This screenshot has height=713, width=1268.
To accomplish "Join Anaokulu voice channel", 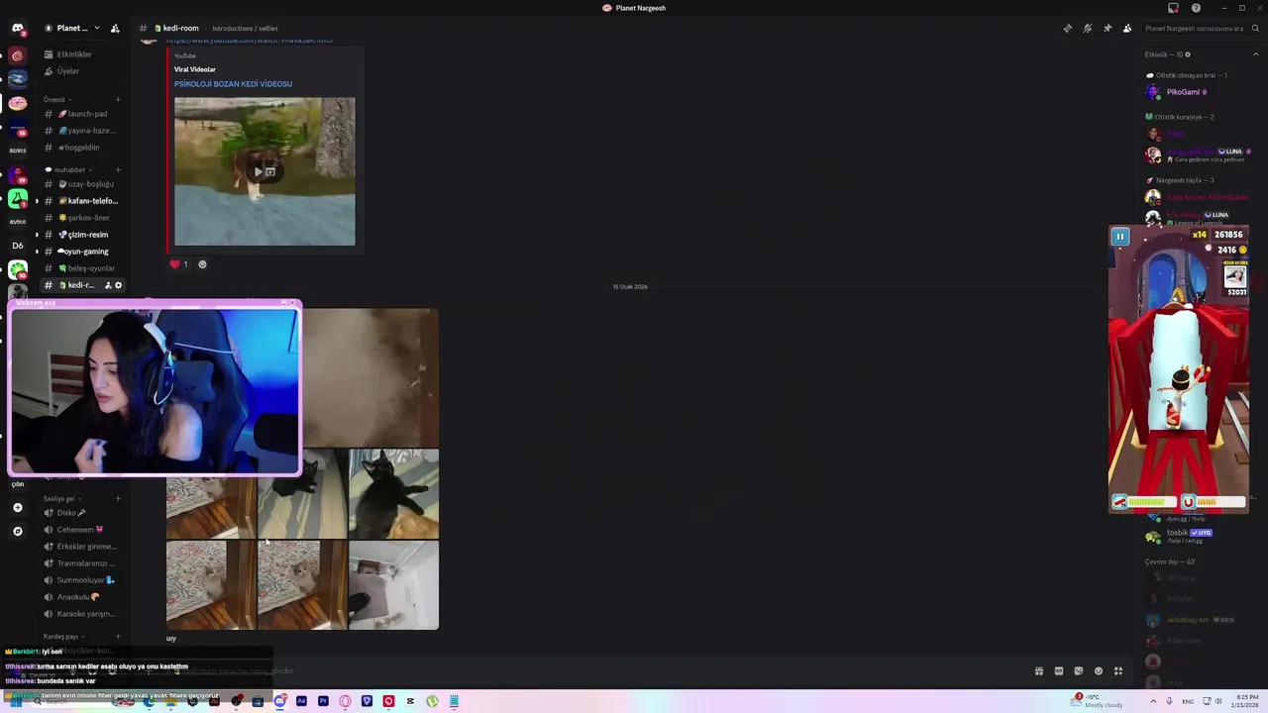I will click(x=82, y=597).
